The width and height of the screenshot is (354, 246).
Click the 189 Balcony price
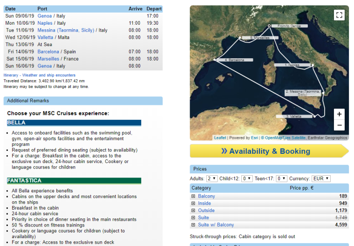343,196
